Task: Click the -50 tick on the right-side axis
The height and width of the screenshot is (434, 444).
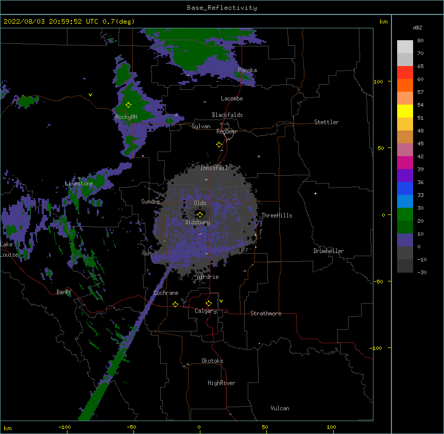Action: 378,281
